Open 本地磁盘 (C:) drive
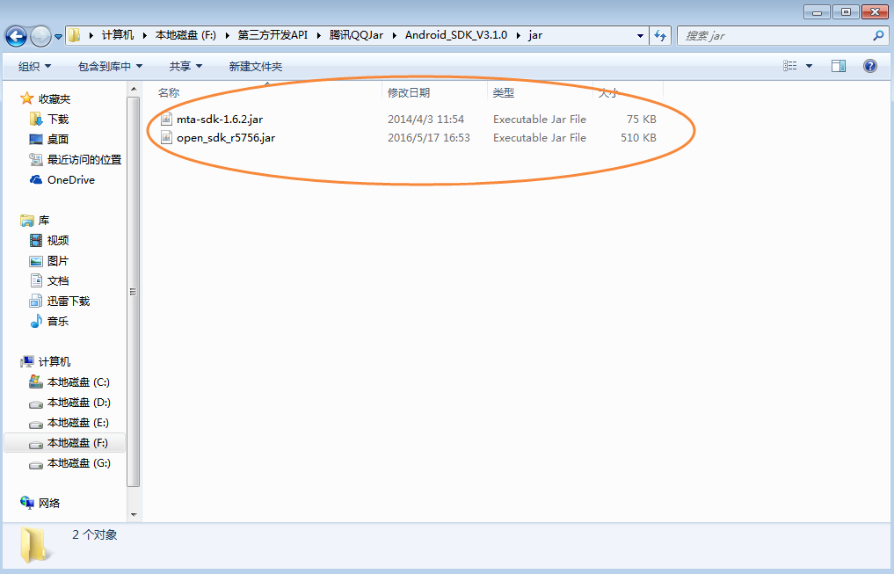 (x=78, y=381)
